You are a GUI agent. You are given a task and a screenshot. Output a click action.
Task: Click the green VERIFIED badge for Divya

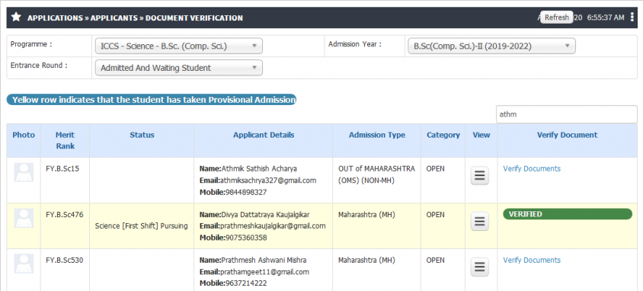point(568,214)
